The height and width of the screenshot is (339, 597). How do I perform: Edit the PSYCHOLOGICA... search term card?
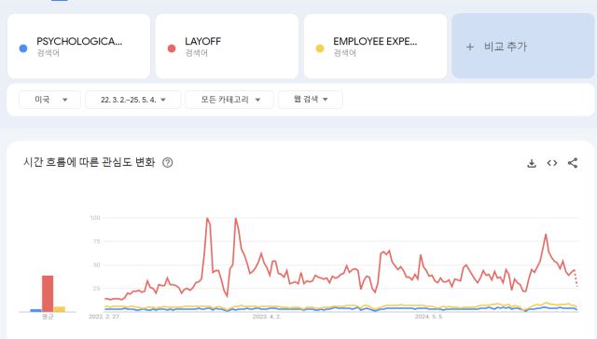[78, 47]
